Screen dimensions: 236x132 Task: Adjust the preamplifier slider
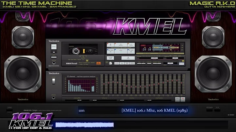[x=79, y=100]
